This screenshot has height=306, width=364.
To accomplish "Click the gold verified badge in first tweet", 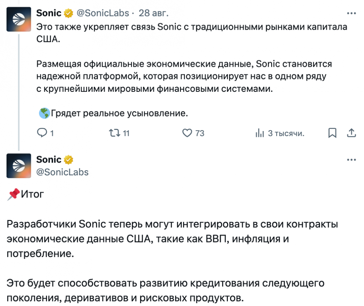I will pos(68,13).
